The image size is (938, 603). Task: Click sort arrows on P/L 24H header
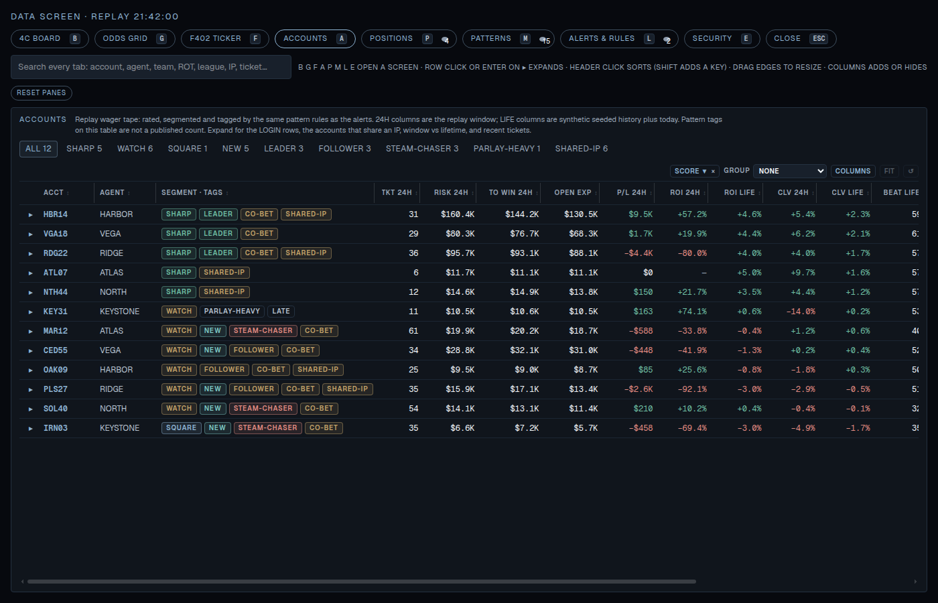651,193
